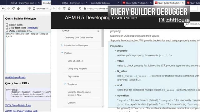Click 'operation' property name
200x112 pixels.
123,96
